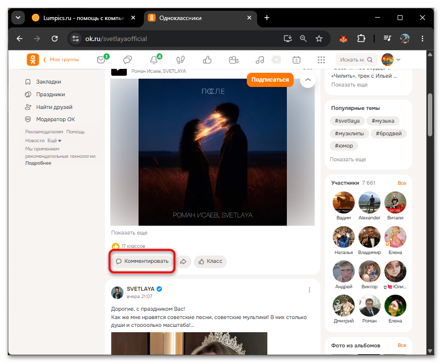Open the zoom magnifier icon in address bar
The width and height of the screenshot is (442, 363).
[303, 39]
